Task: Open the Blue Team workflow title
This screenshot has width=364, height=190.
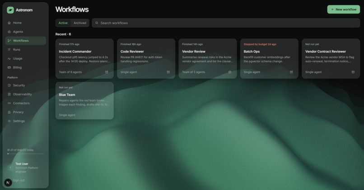Action: [x=67, y=95]
